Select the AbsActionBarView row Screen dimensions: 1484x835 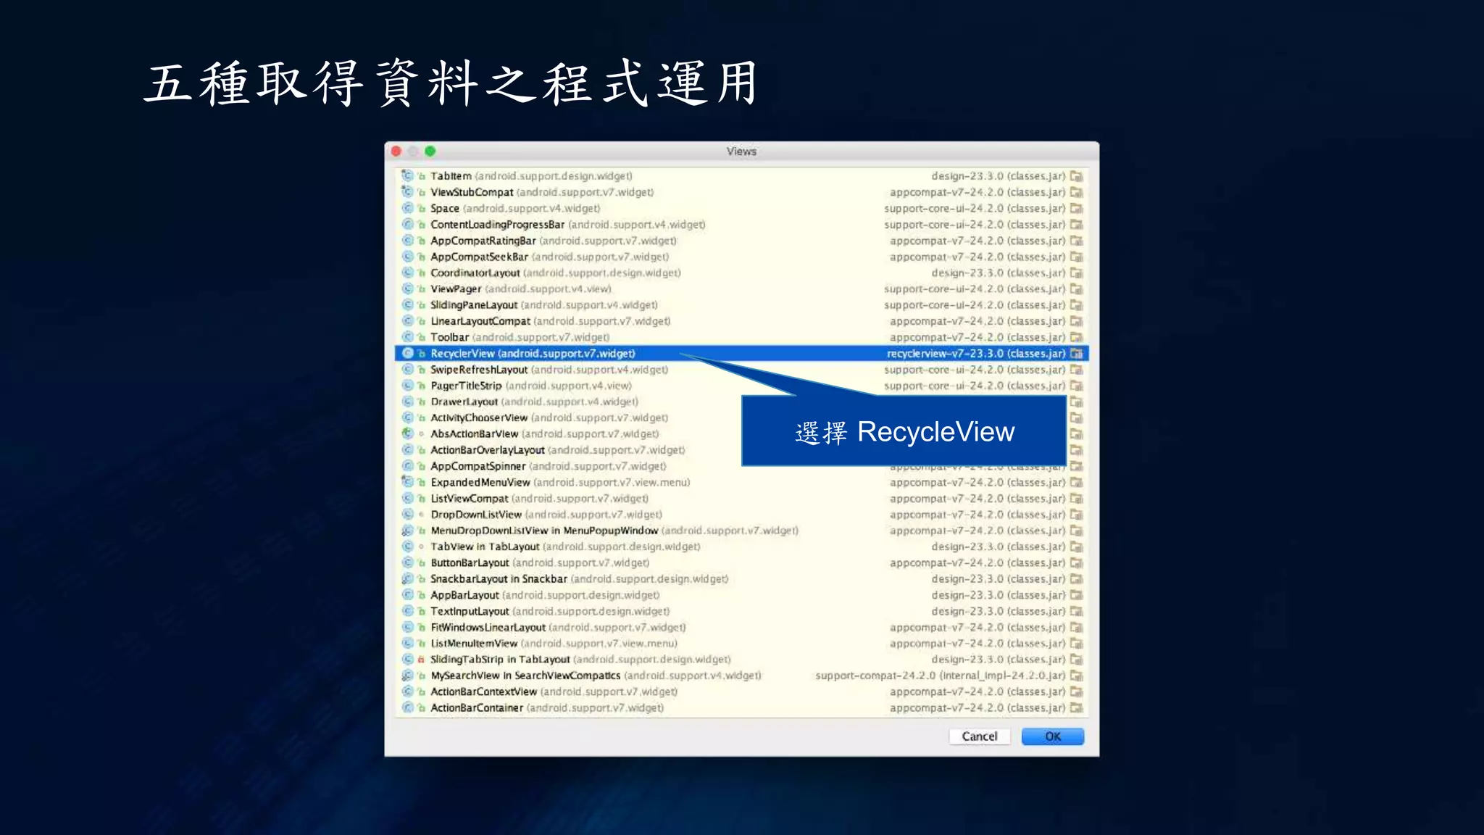pyautogui.click(x=741, y=434)
